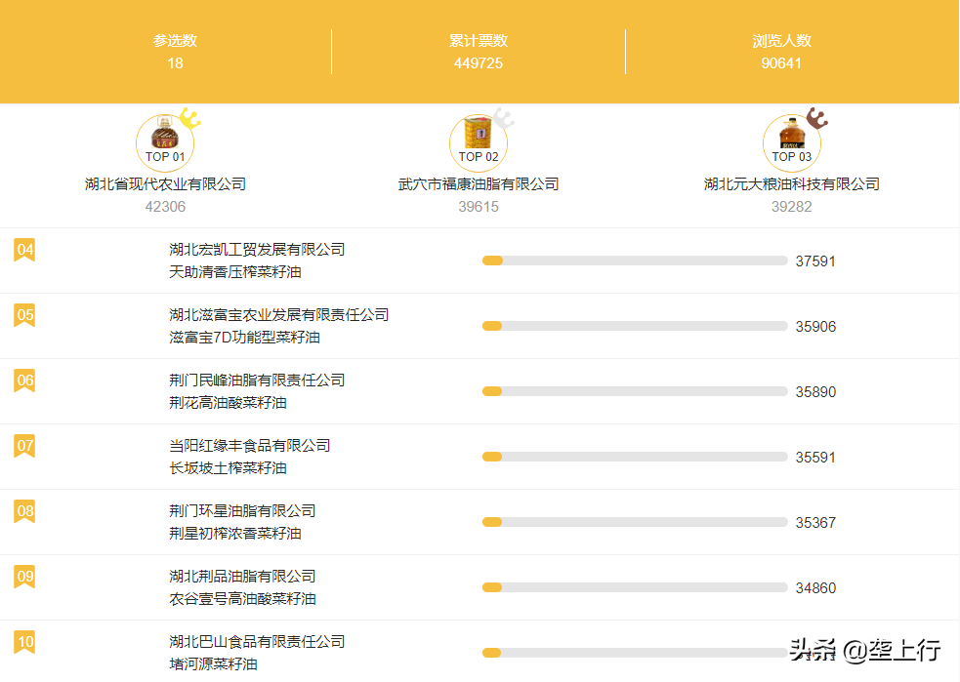Screen dimensions: 960x682
Task: Click the 浏览人数 90641 statistic
Action: point(781,52)
